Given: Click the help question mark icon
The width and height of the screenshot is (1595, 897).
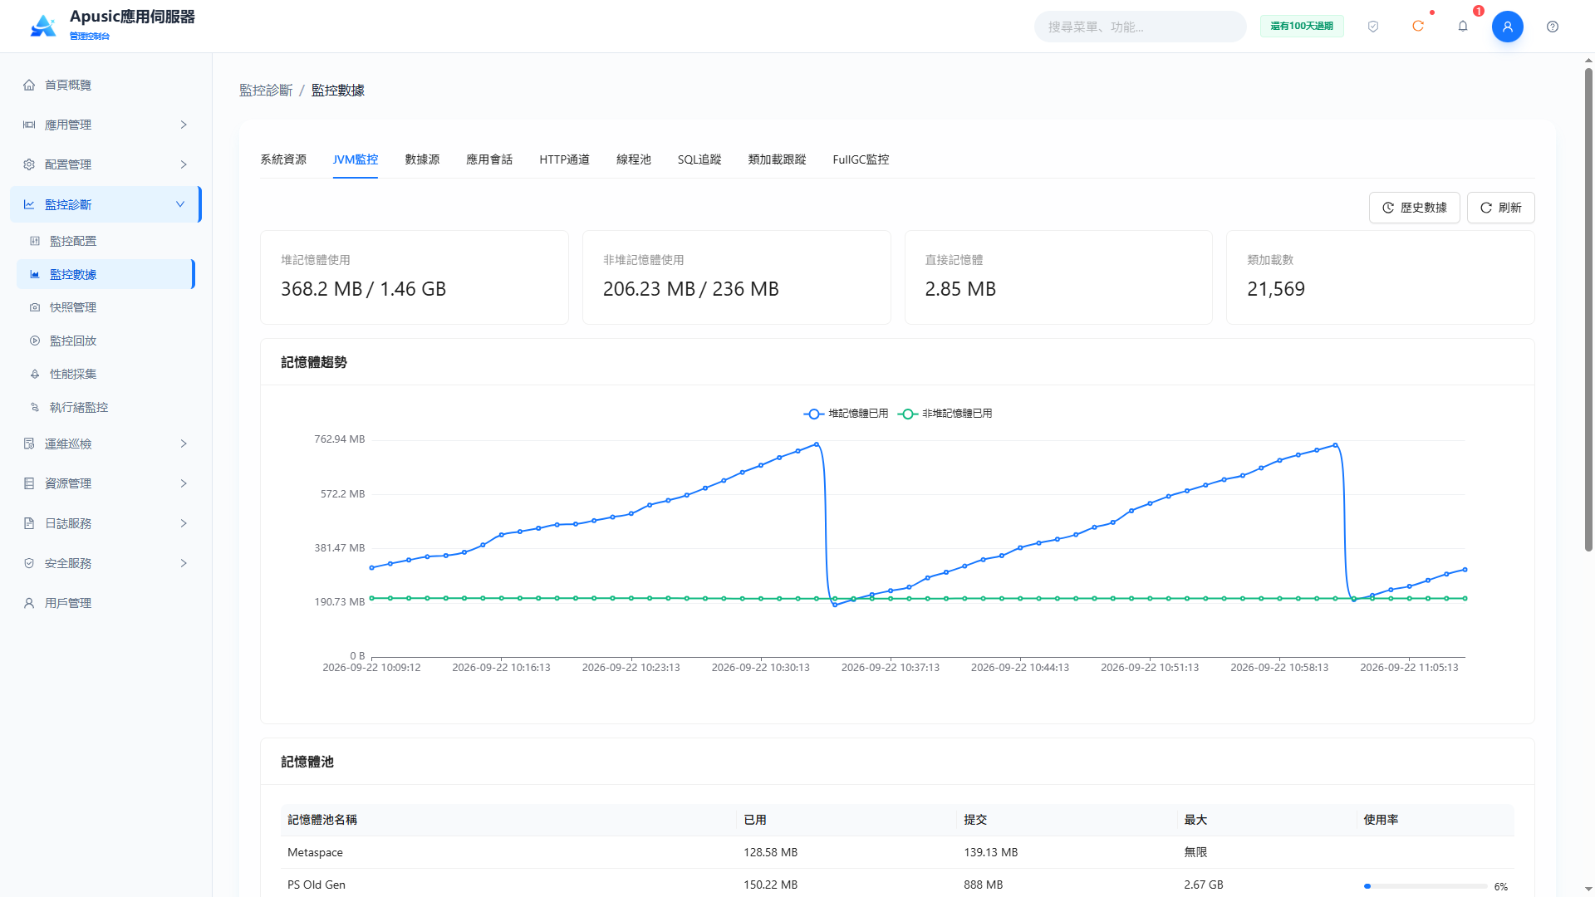Looking at the screenshot, I should pos(1553,27).
